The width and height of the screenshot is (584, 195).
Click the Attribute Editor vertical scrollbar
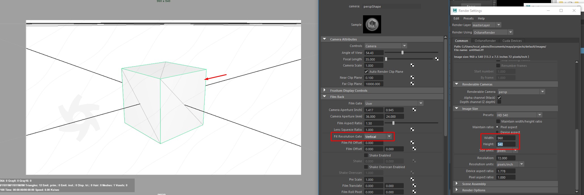(x=445, y=88)
